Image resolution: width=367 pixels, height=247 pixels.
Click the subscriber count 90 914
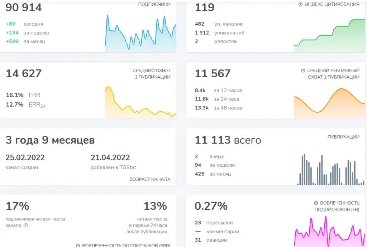point(24,7)
